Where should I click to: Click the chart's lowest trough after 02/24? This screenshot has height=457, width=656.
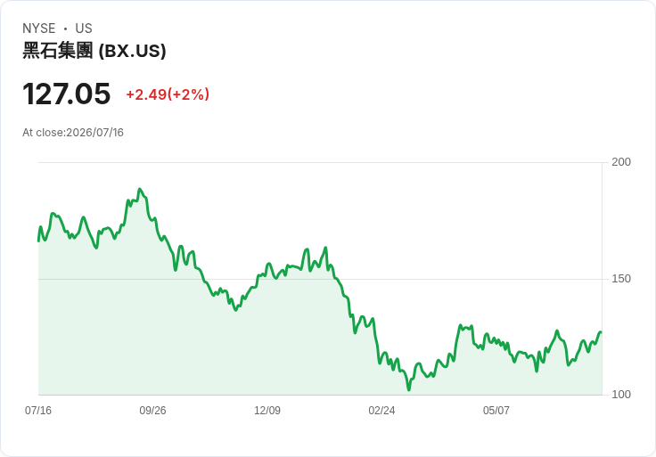click(409, 389)
